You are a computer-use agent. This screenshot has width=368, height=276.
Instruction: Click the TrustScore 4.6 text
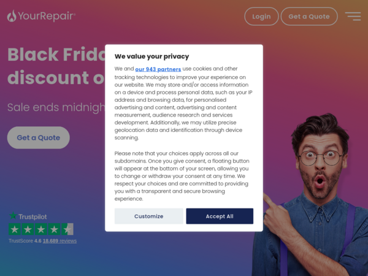coord(25,241)
